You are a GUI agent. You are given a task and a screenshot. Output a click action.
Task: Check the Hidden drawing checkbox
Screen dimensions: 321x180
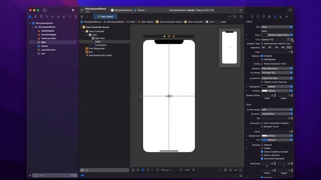tap(262, 148)
